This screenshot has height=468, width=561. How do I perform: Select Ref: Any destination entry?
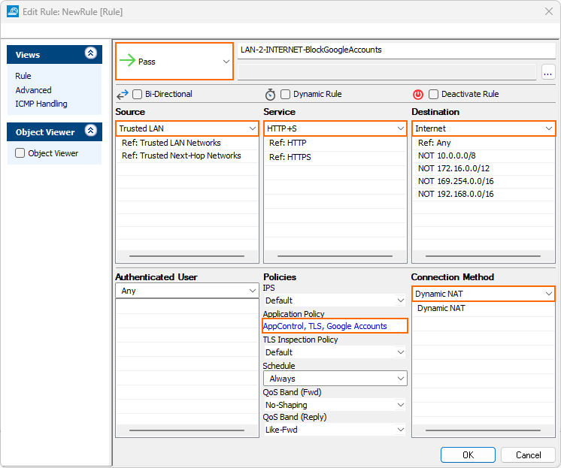(x=484, y=143)
